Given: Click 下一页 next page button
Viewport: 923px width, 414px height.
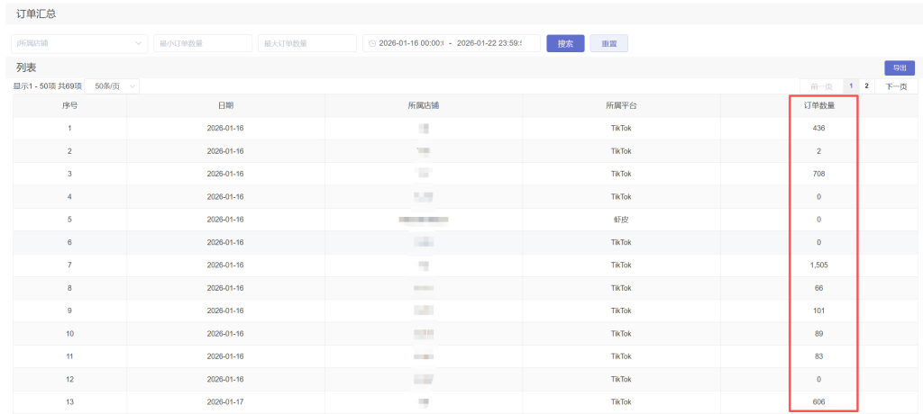Looking at the screenshot, I should point(896,86).
